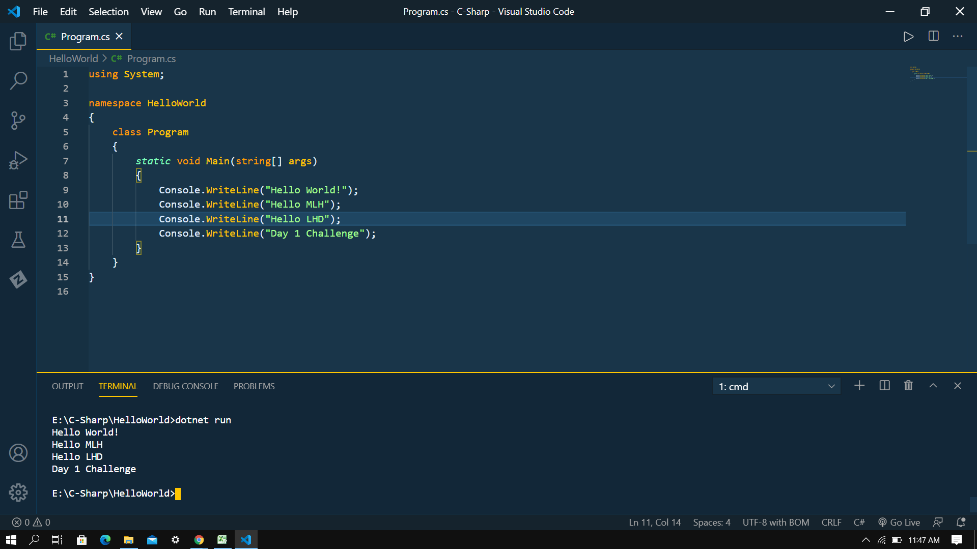Close the terminal panel

tap(958, 386)
